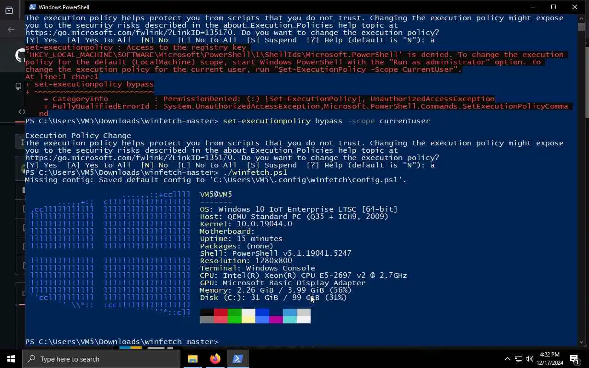
Task: Click the yellow color block in winfetch palette
Action: point(248,320)
